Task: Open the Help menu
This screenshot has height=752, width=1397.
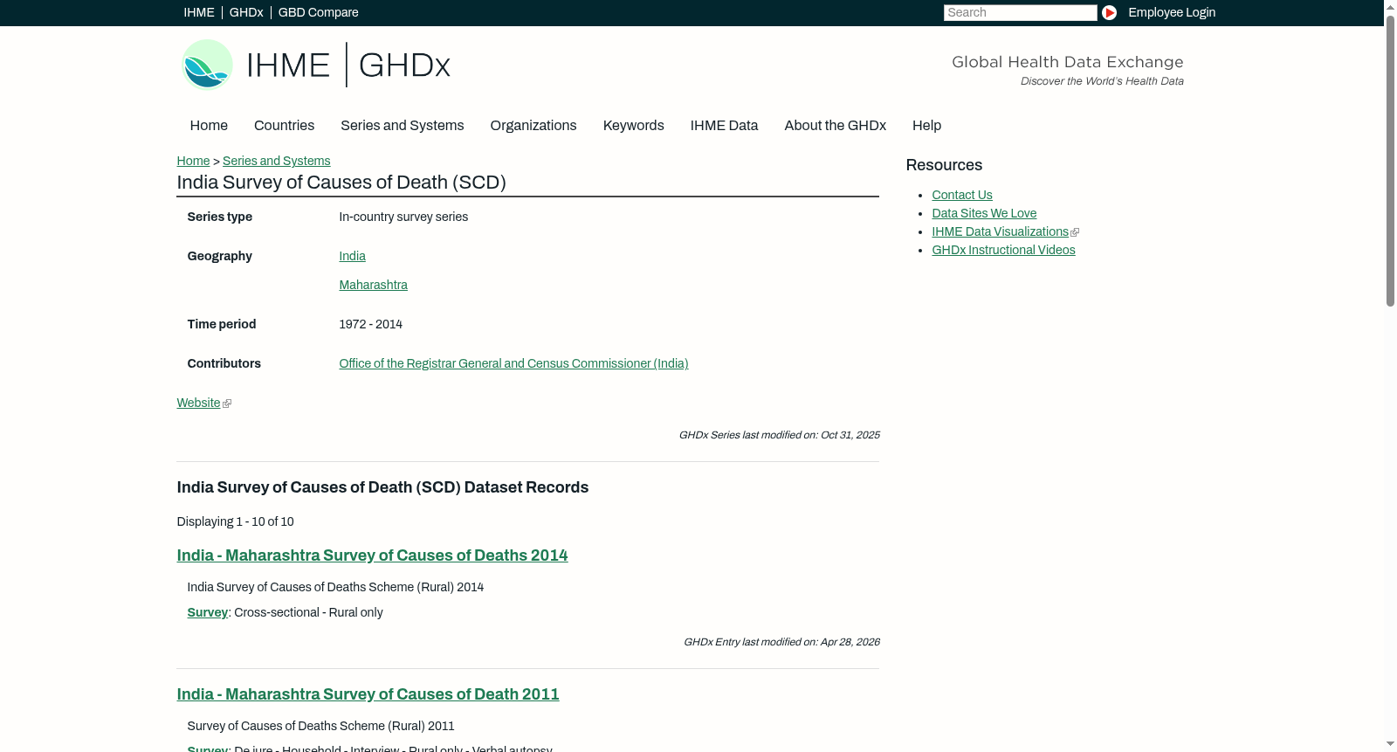Action: coord(926,126)
